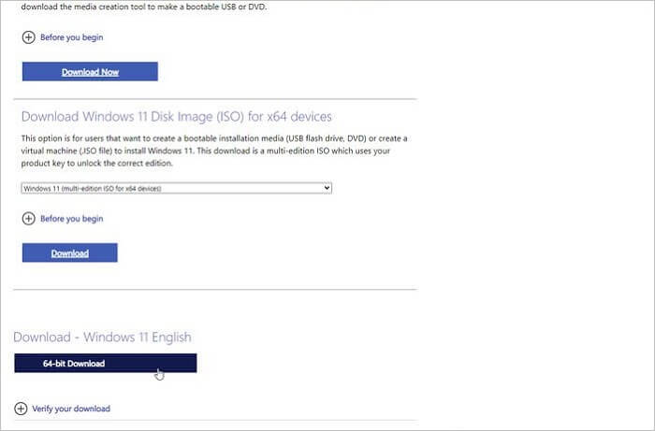Click the 64-bit Download button
The width and height of the screenshot is (655, 431).
click(105, 363)
